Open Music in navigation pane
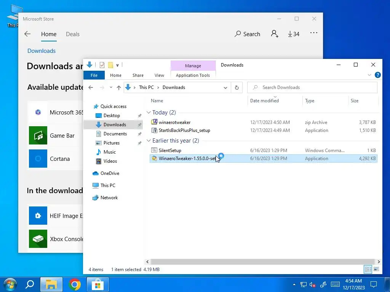Image resolution: width=390 pixels, height=292 pixels. pyautogui.click(x=109, y=152)
